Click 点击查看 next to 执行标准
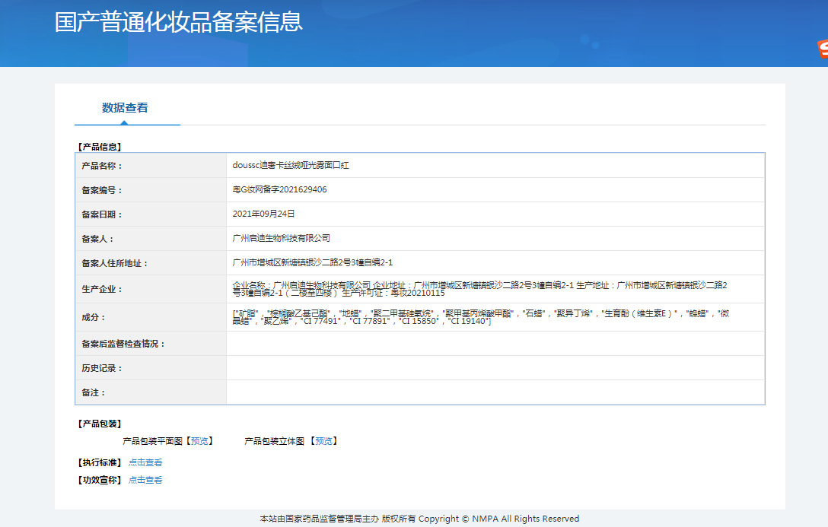The height and width of the screenshot is (527, 828). click(145, 462)
